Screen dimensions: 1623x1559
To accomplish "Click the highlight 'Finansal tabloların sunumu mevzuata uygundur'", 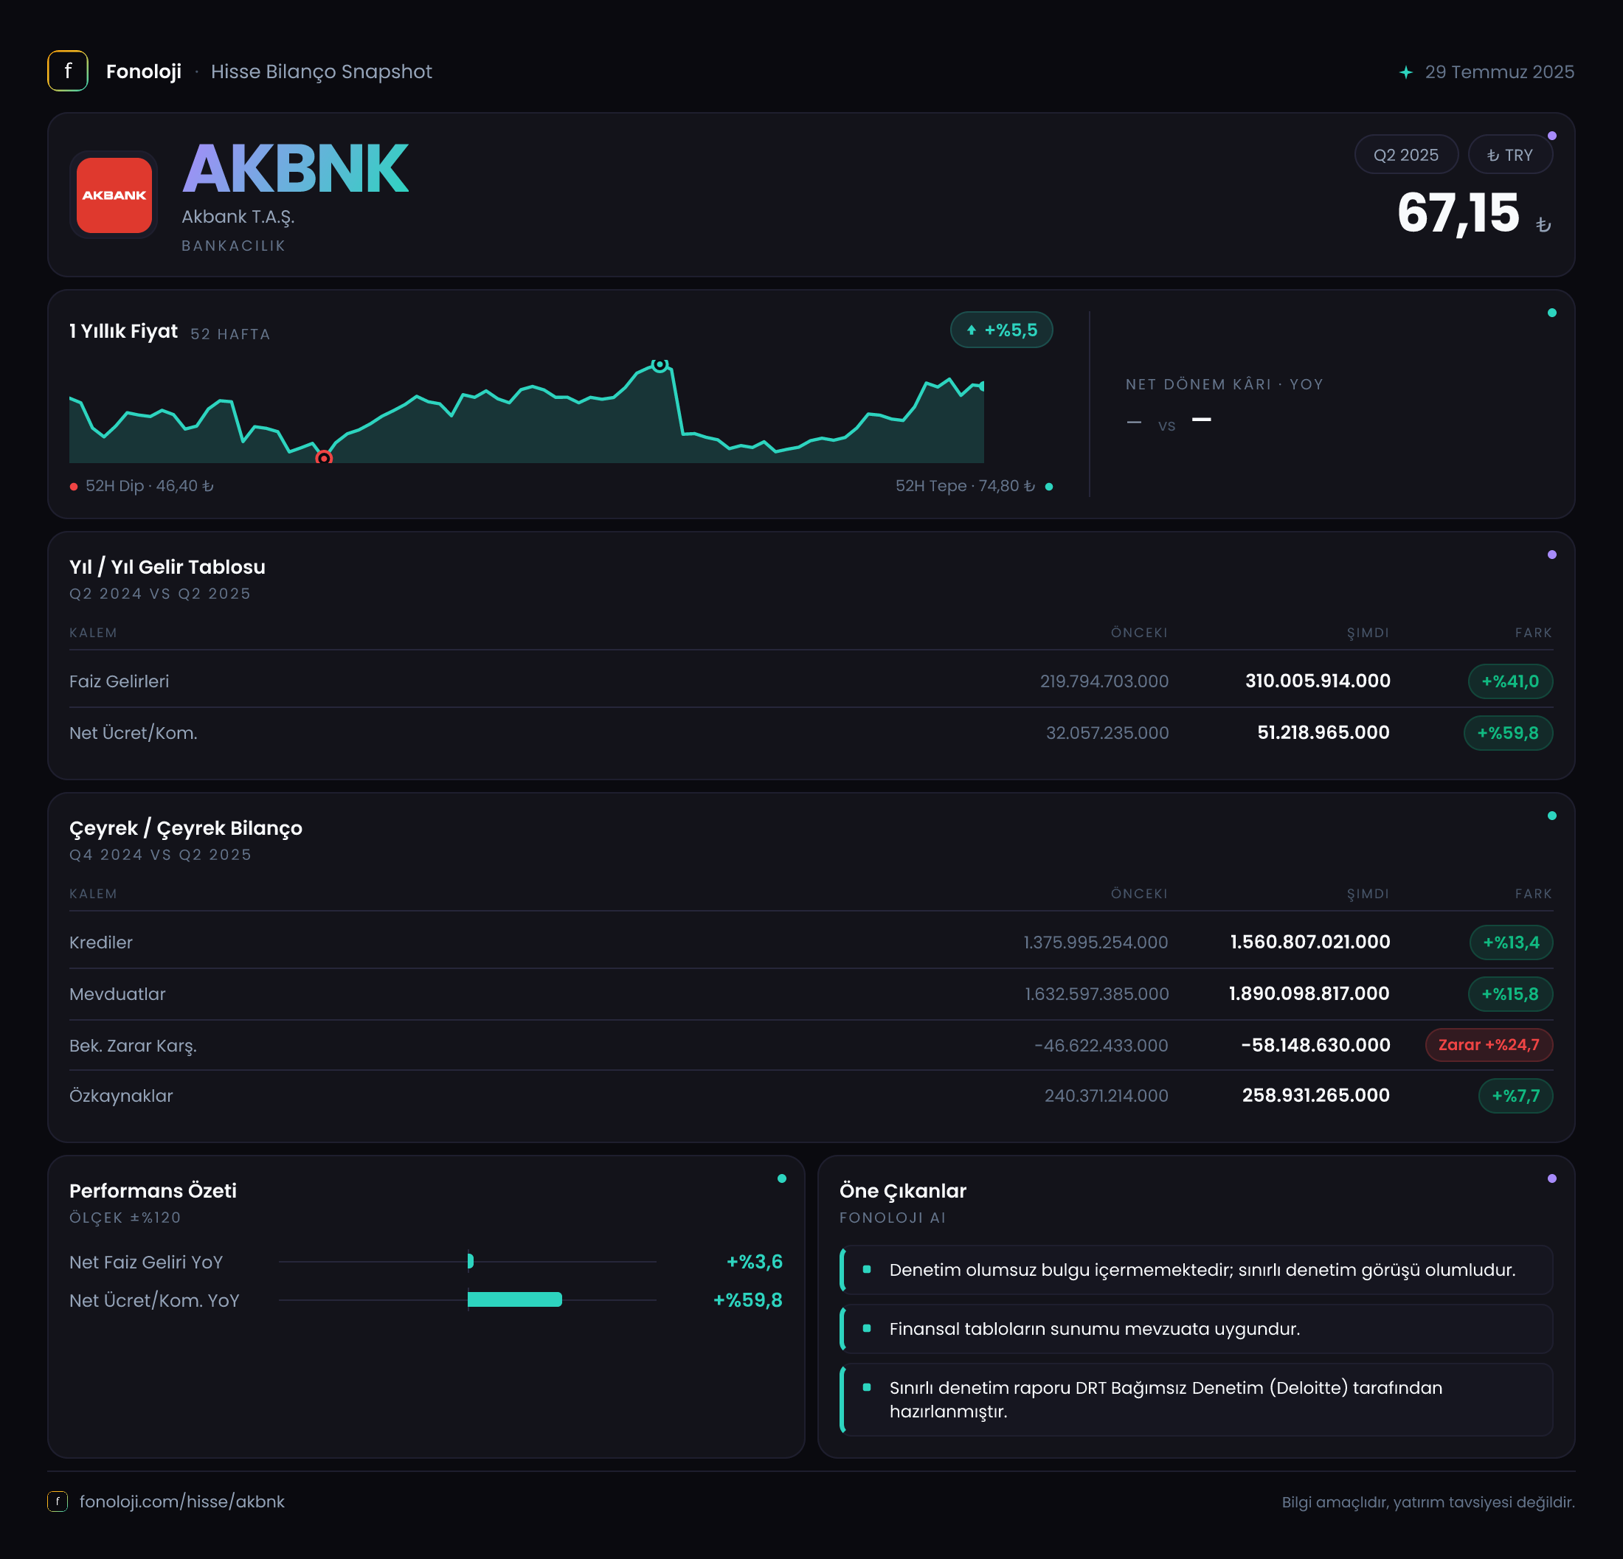I will 1197,1329.
